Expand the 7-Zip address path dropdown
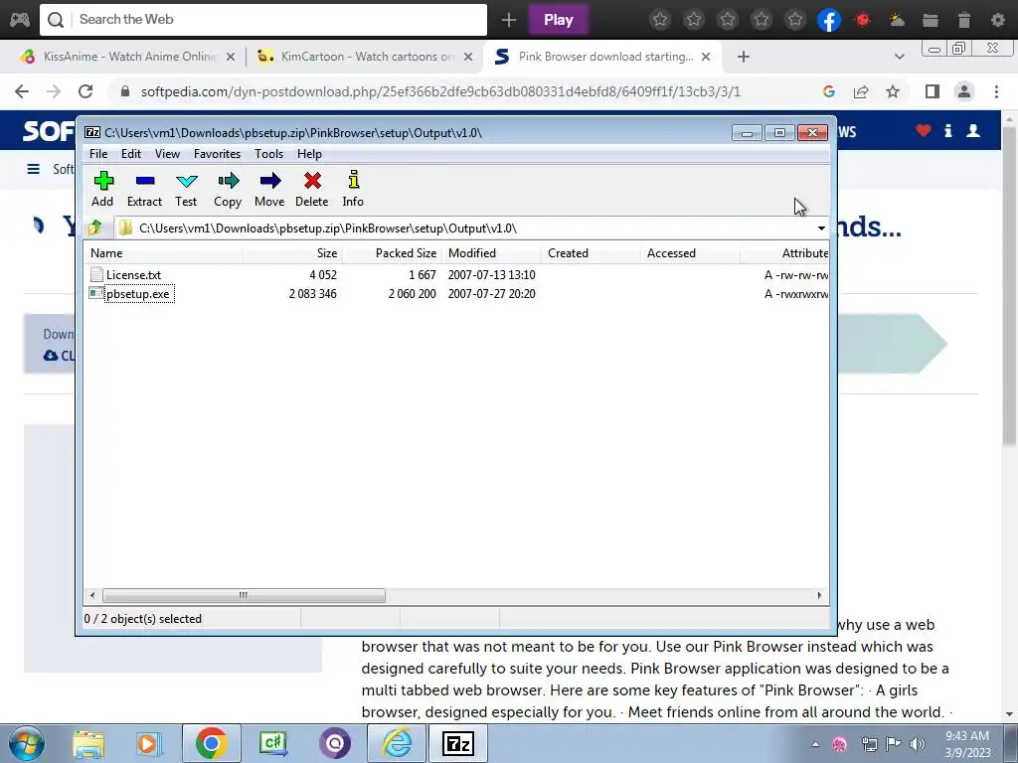1018x763 pixels. pyautogui.click(x=821, y=229)
